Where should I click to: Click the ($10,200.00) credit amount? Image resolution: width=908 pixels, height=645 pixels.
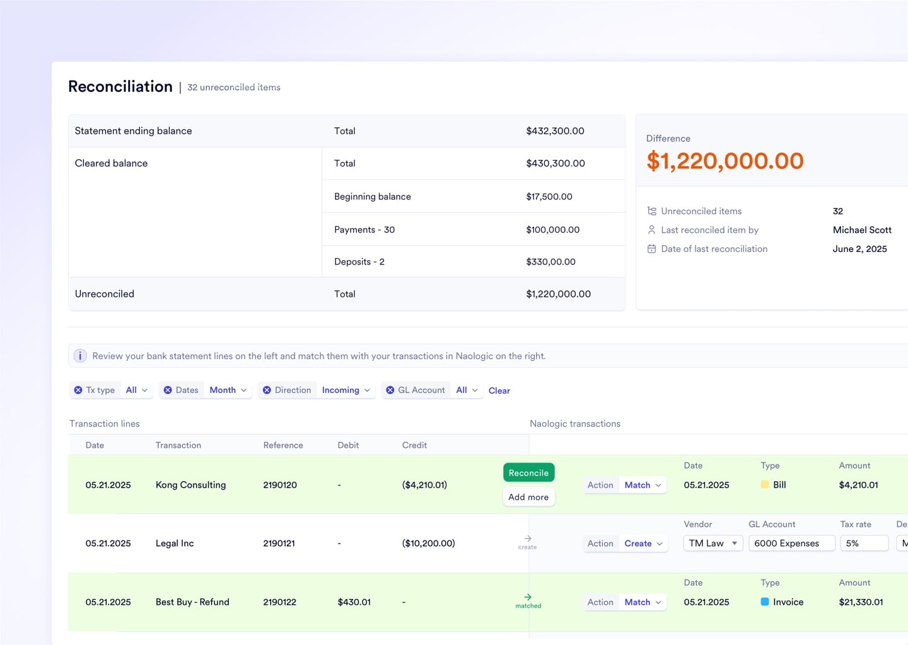pyautogui.click(x=428, y=544)
